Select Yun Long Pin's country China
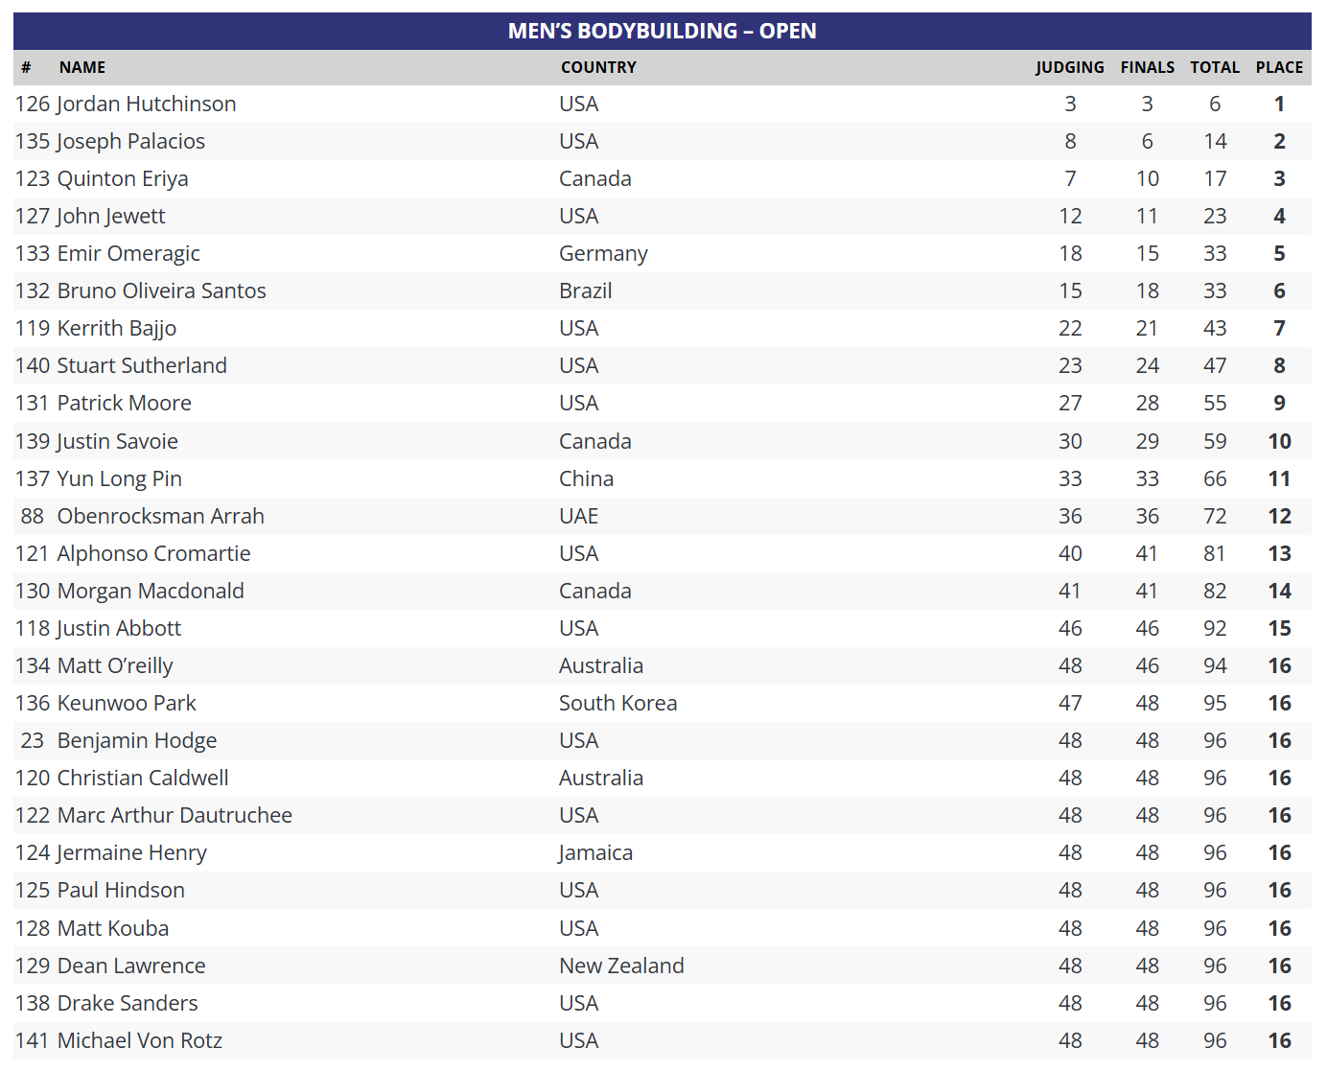This screenshot has height=1071, width=1327. point(587,478)
